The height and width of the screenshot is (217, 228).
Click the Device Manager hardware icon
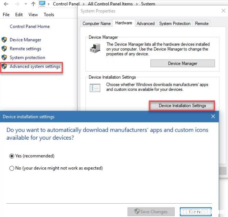[x=95, y=48]
